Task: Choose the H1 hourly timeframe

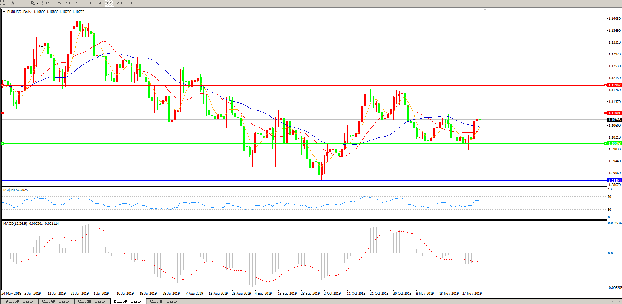Action: tap(89, 3)
